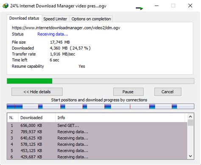Click the time left value 6 sec
201x165 pixels.
coord(54,60)
